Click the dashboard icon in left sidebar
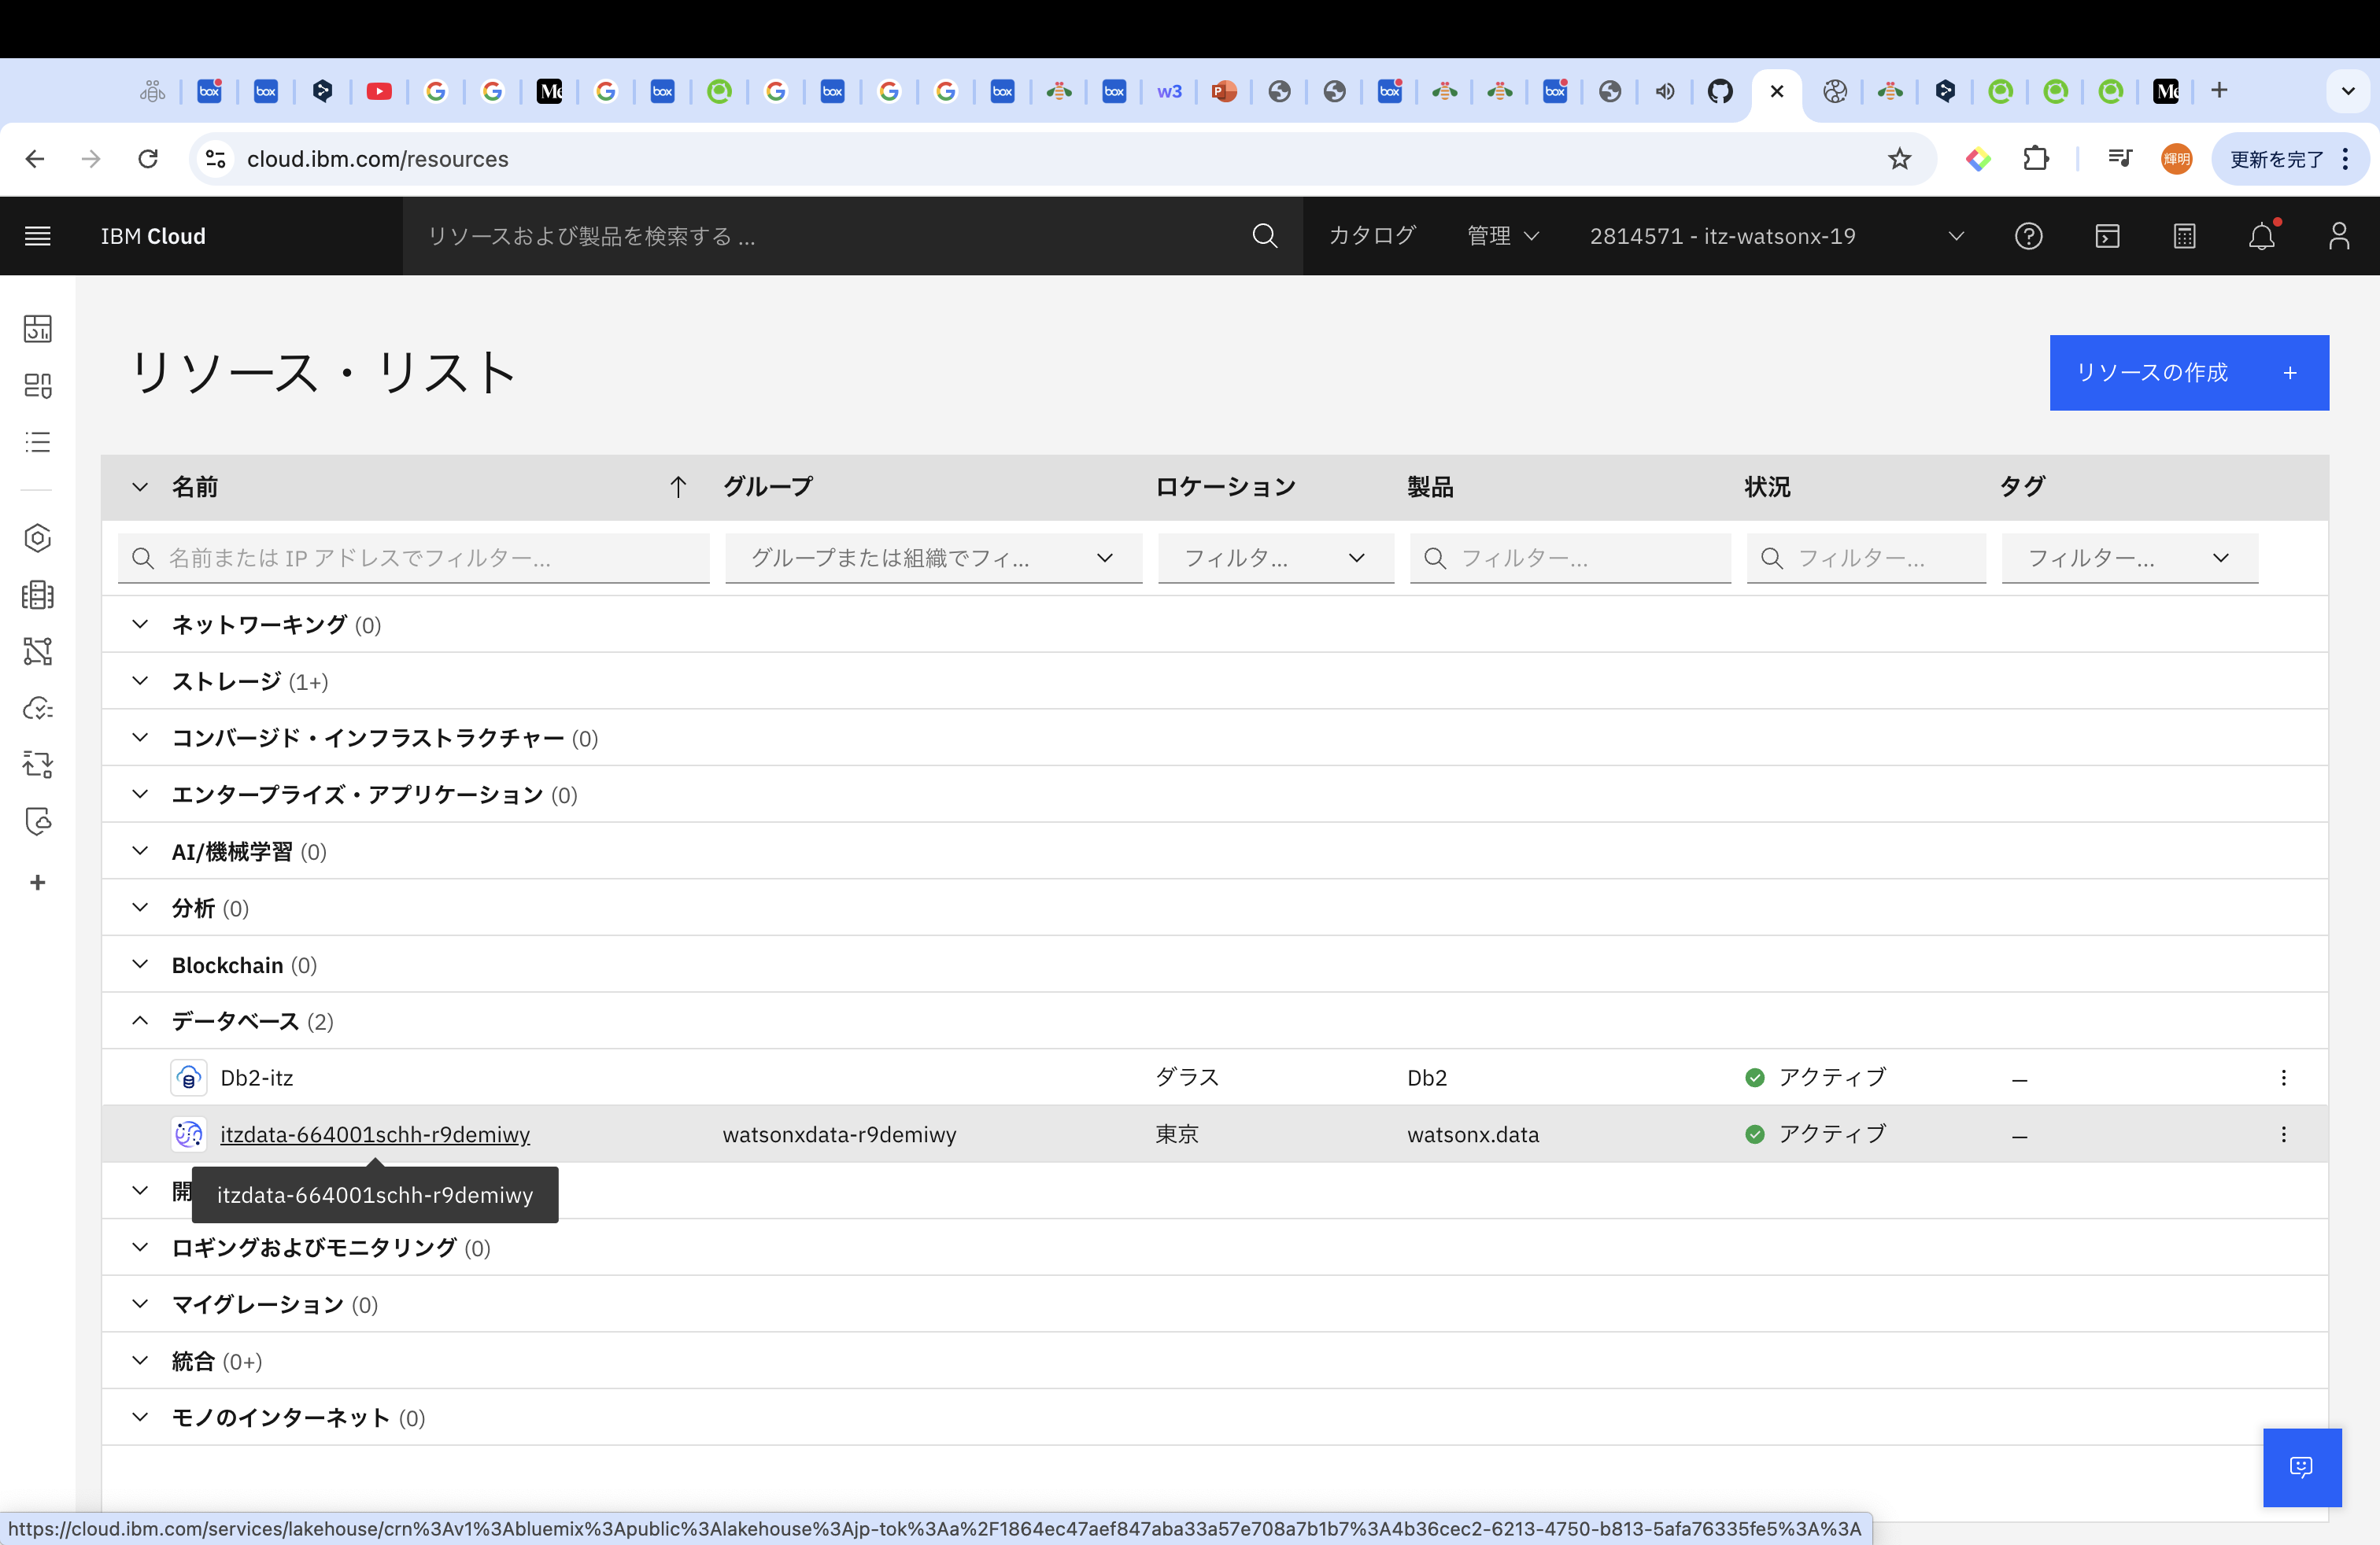The width and height of the screenshot is (2380, 1545). coord(37,329)
